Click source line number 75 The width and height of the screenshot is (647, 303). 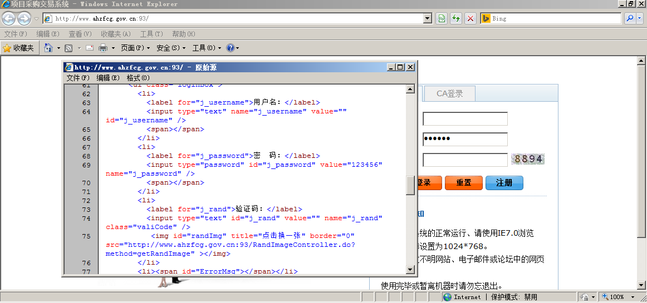pyautogui.click(x=86, y=236)
